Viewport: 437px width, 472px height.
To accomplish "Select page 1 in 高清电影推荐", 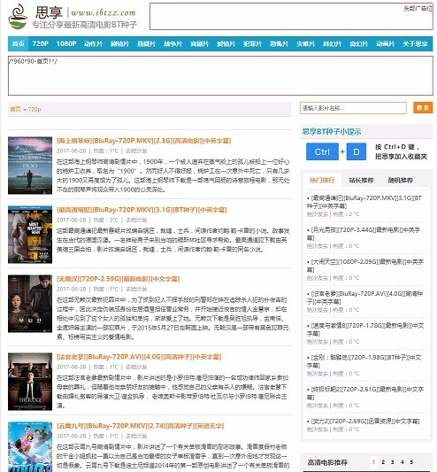I will click(x=373, y=461).
